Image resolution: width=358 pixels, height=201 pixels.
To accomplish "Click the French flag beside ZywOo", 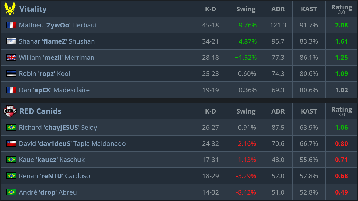I will [x=11, y=25].
